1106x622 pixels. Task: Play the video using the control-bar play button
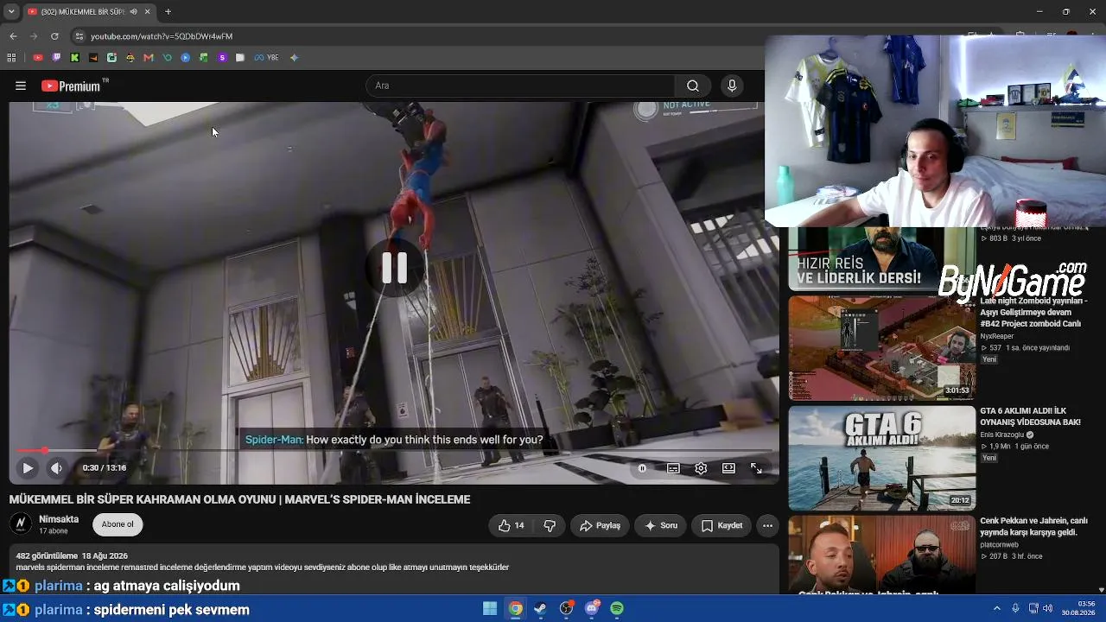(x=28, y=468)
